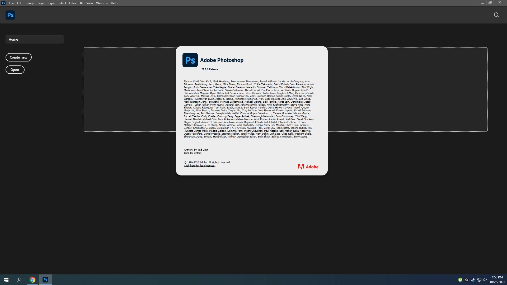Click the Ps logo in the About dialog

pyautogui.click(x=190, y=60)
